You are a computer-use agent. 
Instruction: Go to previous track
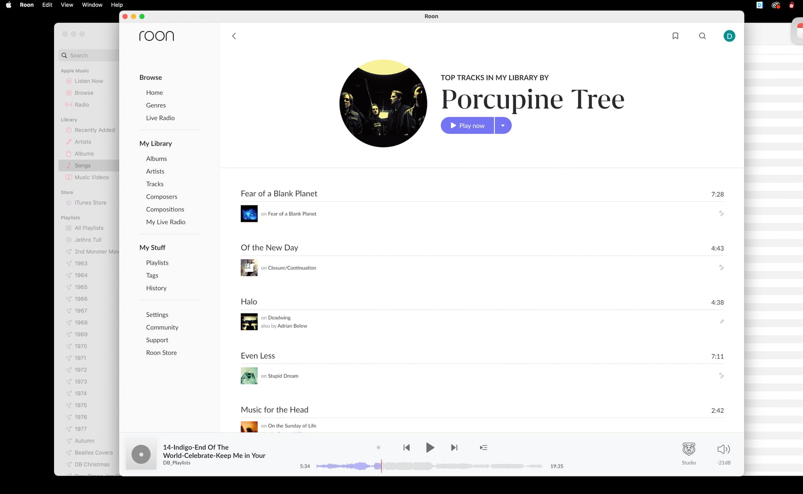406,448
